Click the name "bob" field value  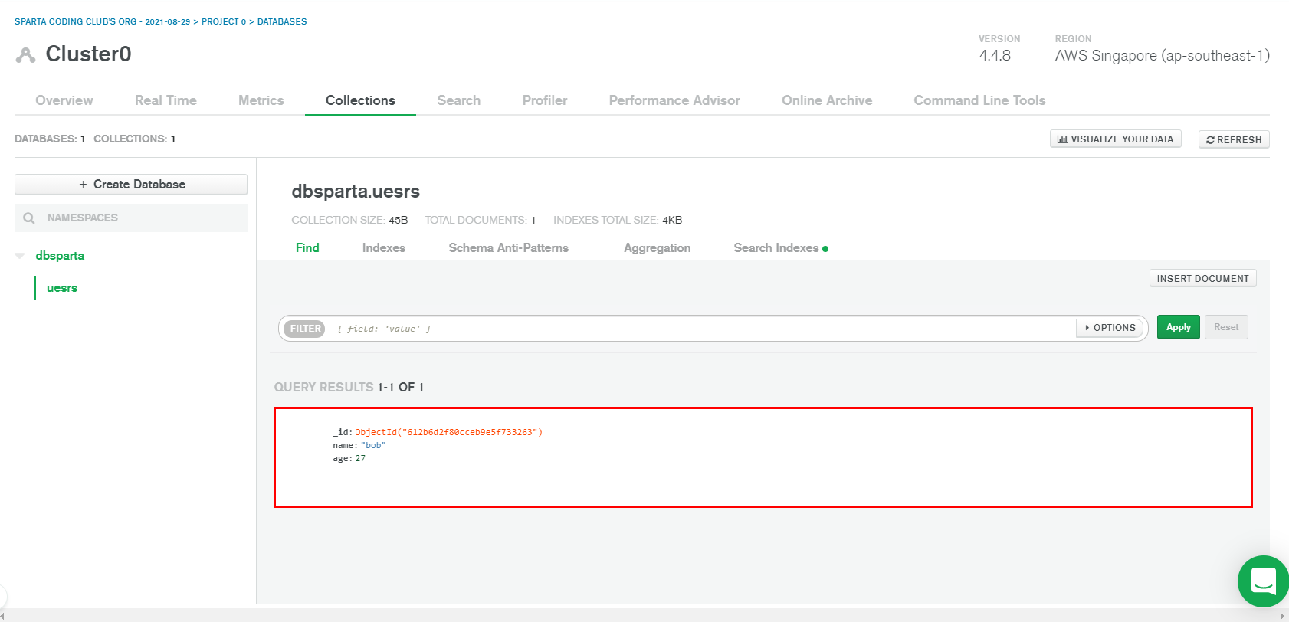373,445
